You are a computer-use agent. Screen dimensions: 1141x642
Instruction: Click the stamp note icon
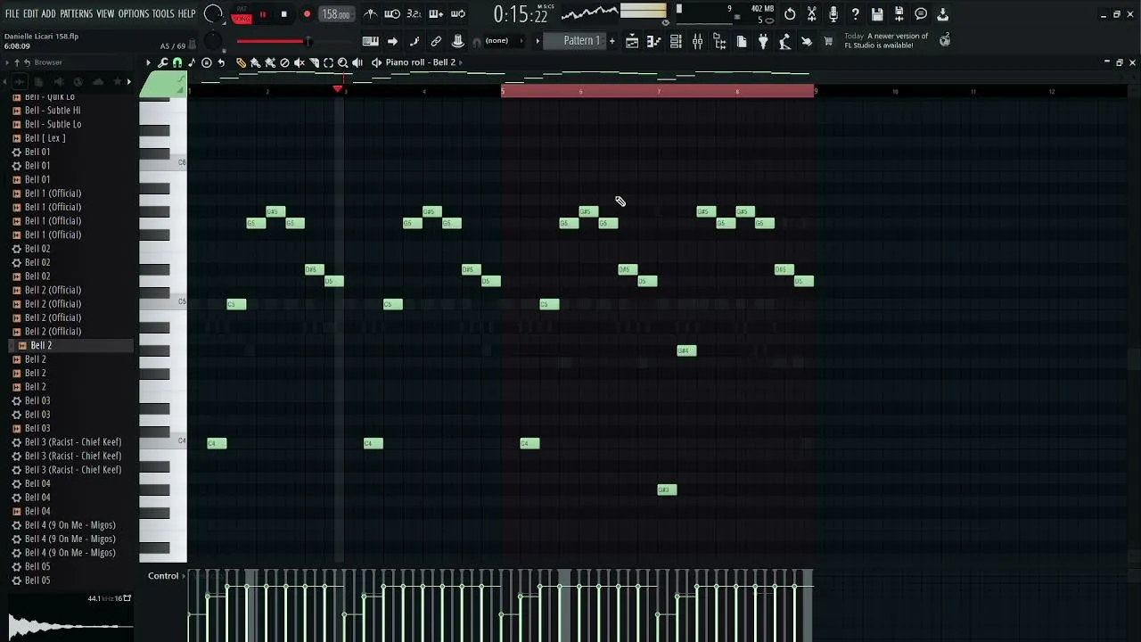pyautogui.click(x=192, y=62)
